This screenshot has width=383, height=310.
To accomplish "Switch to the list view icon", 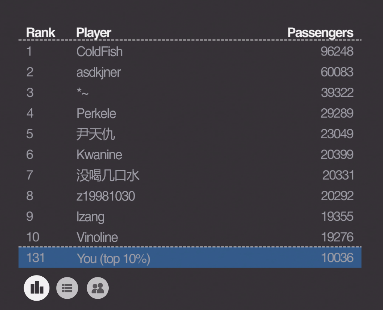I will 67,288.
